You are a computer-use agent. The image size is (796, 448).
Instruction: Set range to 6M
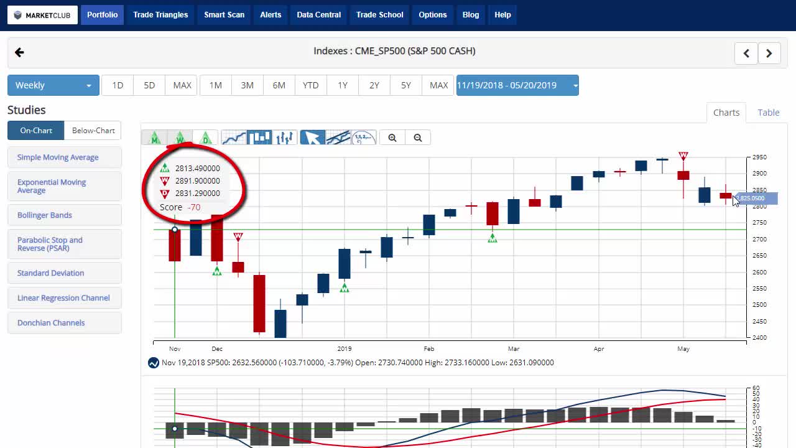click(x=279, y=85)
